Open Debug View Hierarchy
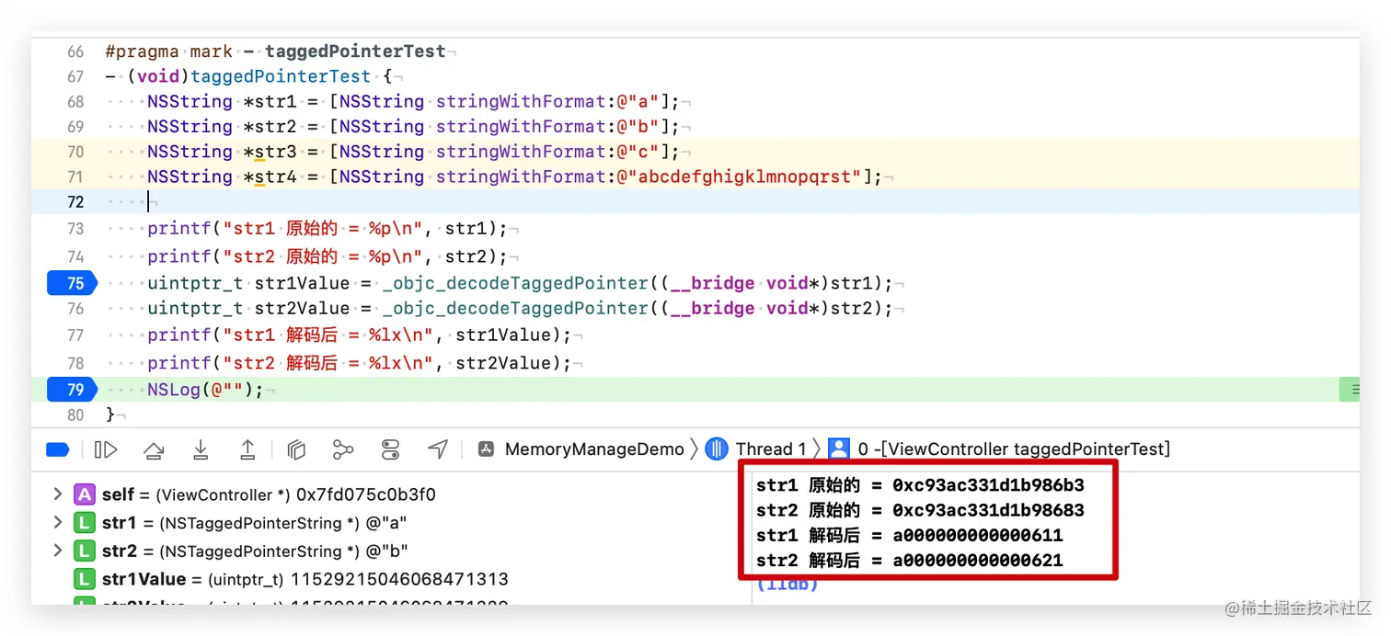This screenshot has height=636, width=1391. coord(296,449)
